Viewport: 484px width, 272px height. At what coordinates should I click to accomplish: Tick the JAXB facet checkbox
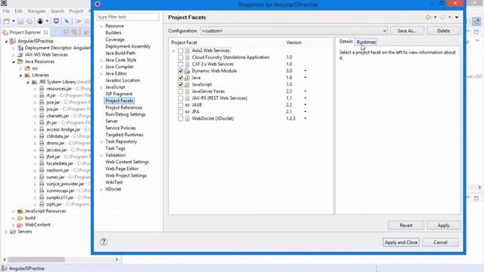tap(180, 105)
